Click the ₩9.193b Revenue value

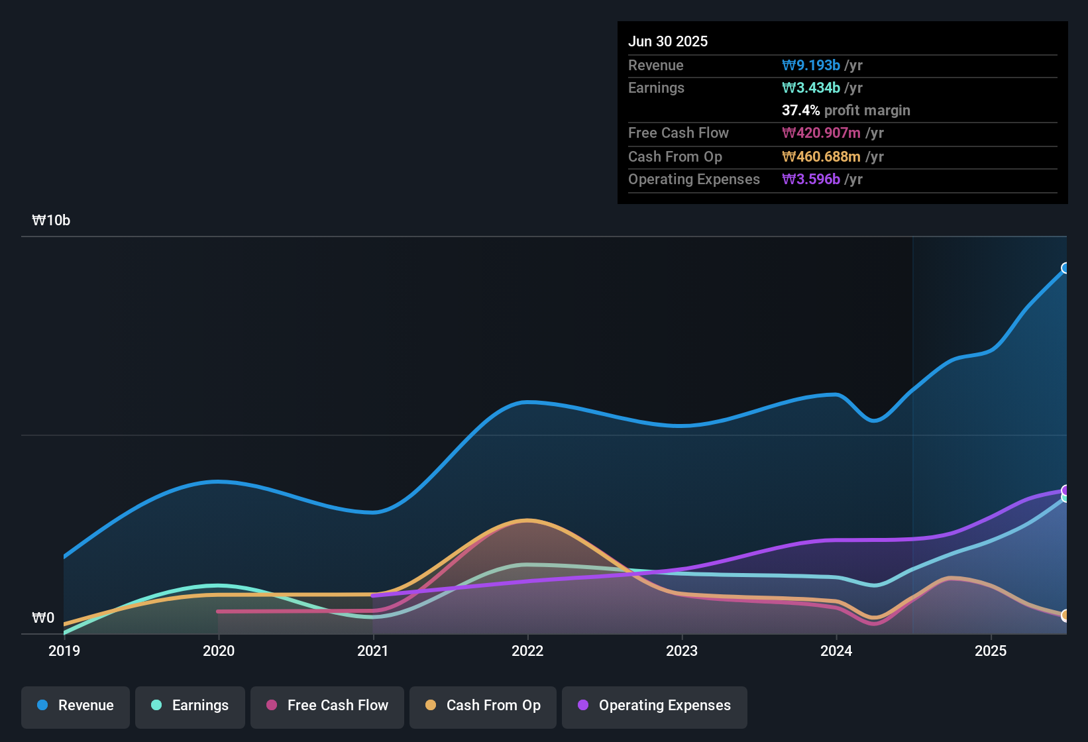click(x=812, y=65)
